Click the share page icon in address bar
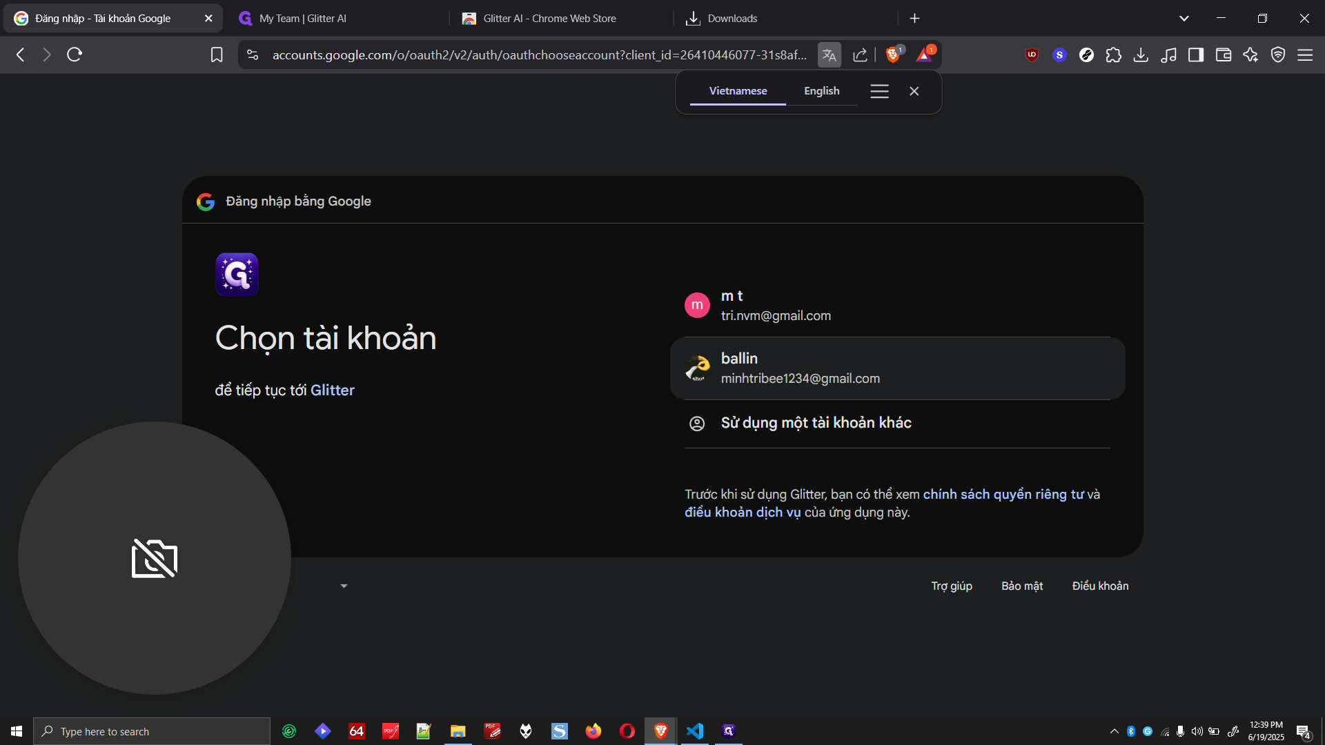Screen dimensions: 1325x745 [860, 55]
